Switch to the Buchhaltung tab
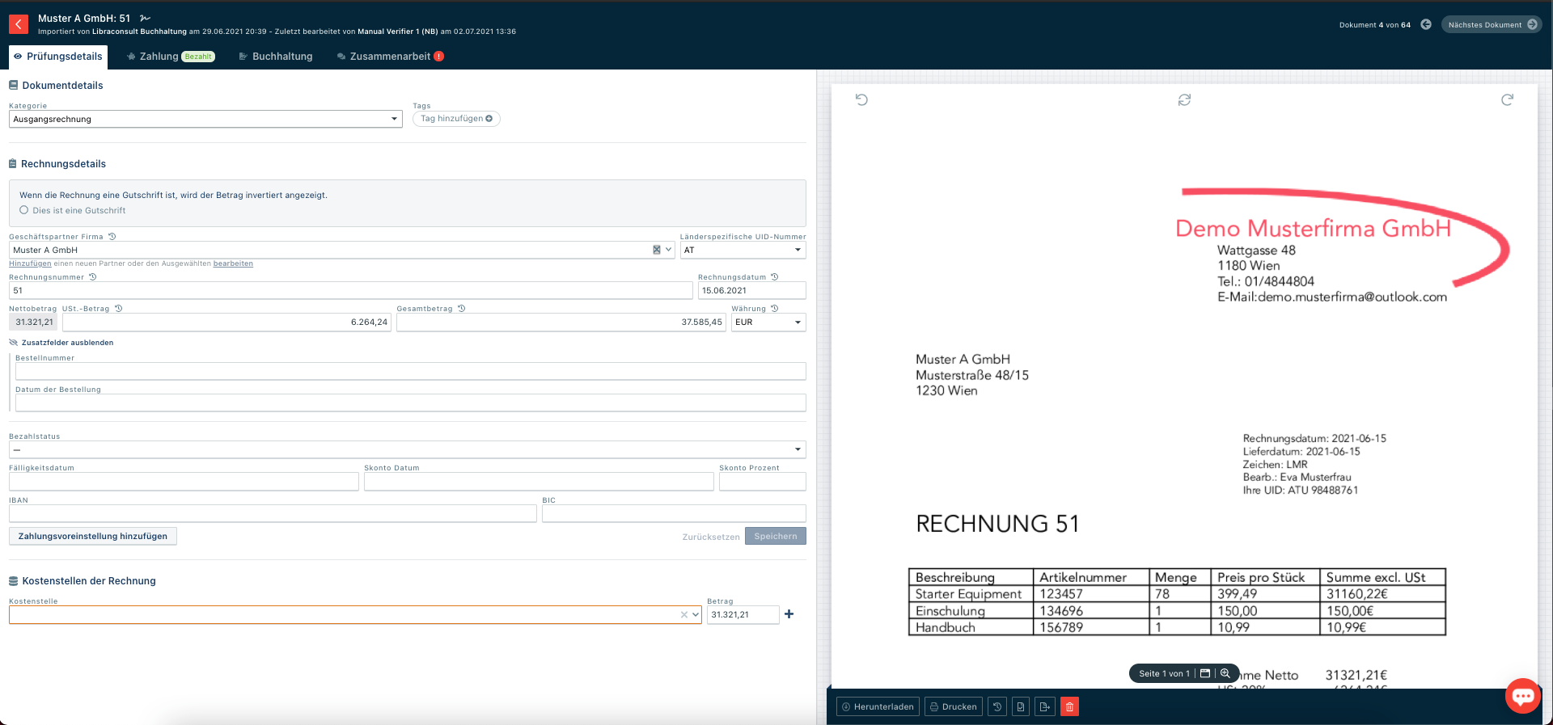 [276, 57]
